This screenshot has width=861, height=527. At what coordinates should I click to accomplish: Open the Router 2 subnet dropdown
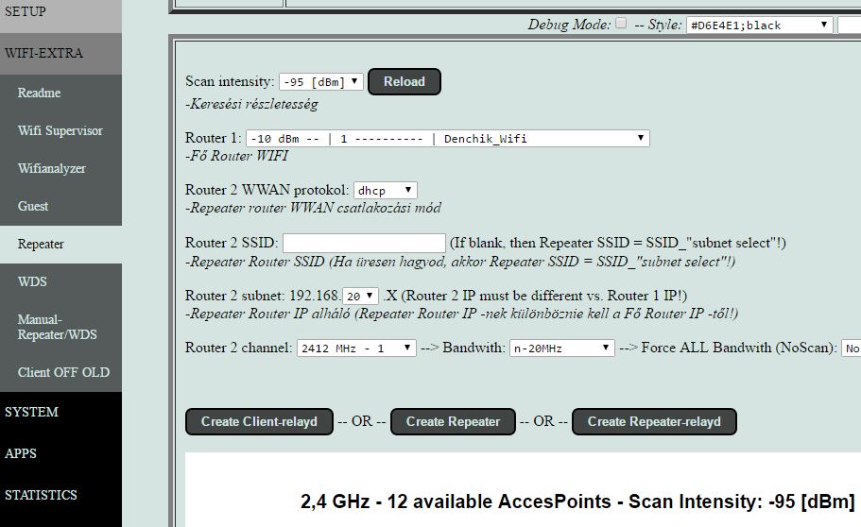coord(360,296)
